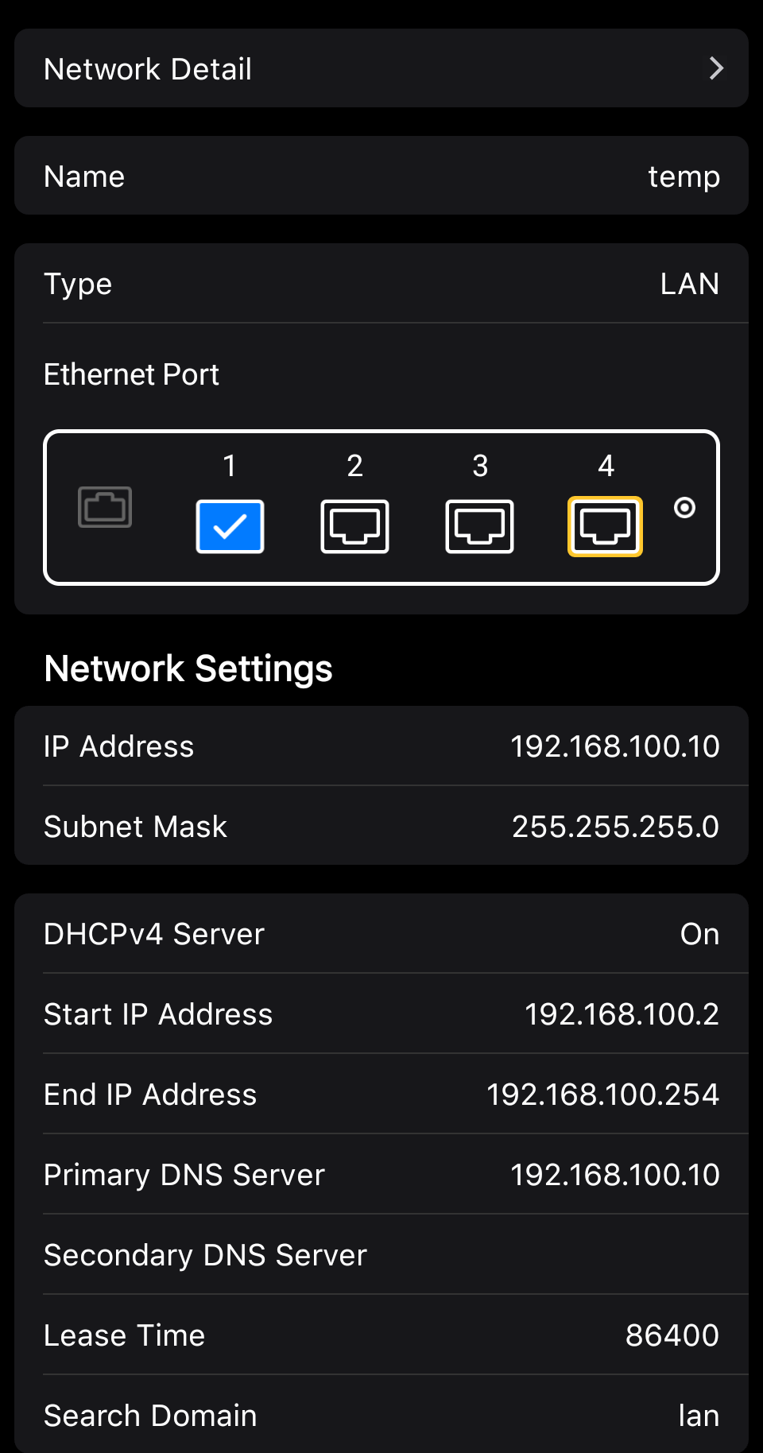Select the highlighted Ethernet port 4
Screen dimensions: 763x1453
pyautogui.click(x=605, y=526)
